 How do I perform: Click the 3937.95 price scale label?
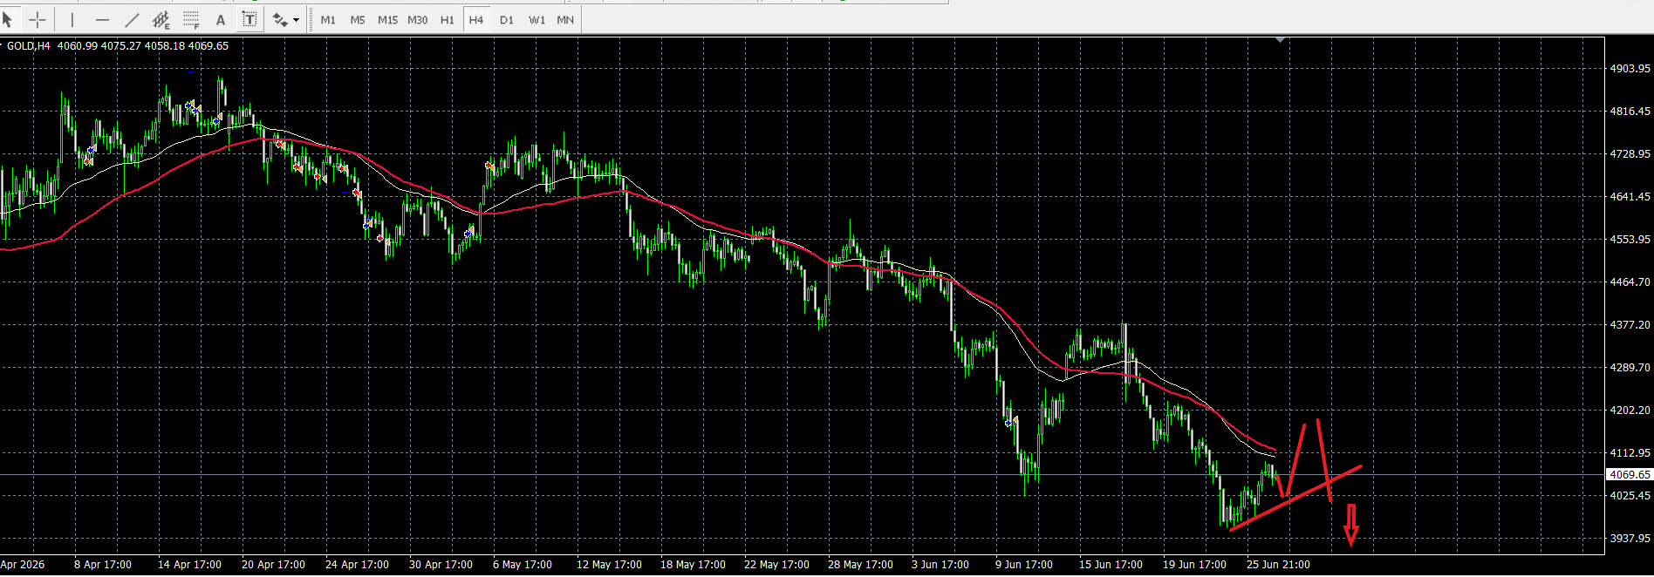[1630, 538]
